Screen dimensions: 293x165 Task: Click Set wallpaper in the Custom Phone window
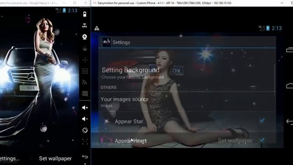235,141
